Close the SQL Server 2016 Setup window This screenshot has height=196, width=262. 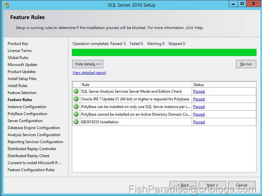point(253,4)
